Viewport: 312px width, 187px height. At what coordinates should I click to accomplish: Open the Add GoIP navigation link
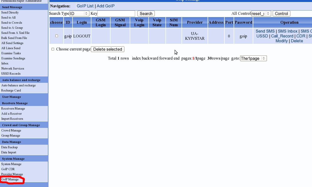pos(105,6)
